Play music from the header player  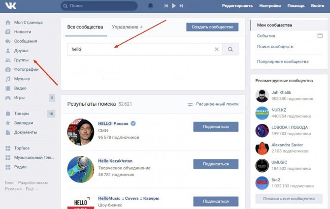[x=174, y=6]
